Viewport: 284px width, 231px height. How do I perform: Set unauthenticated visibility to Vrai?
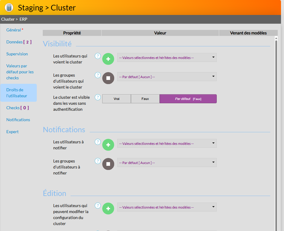(117, 99)
